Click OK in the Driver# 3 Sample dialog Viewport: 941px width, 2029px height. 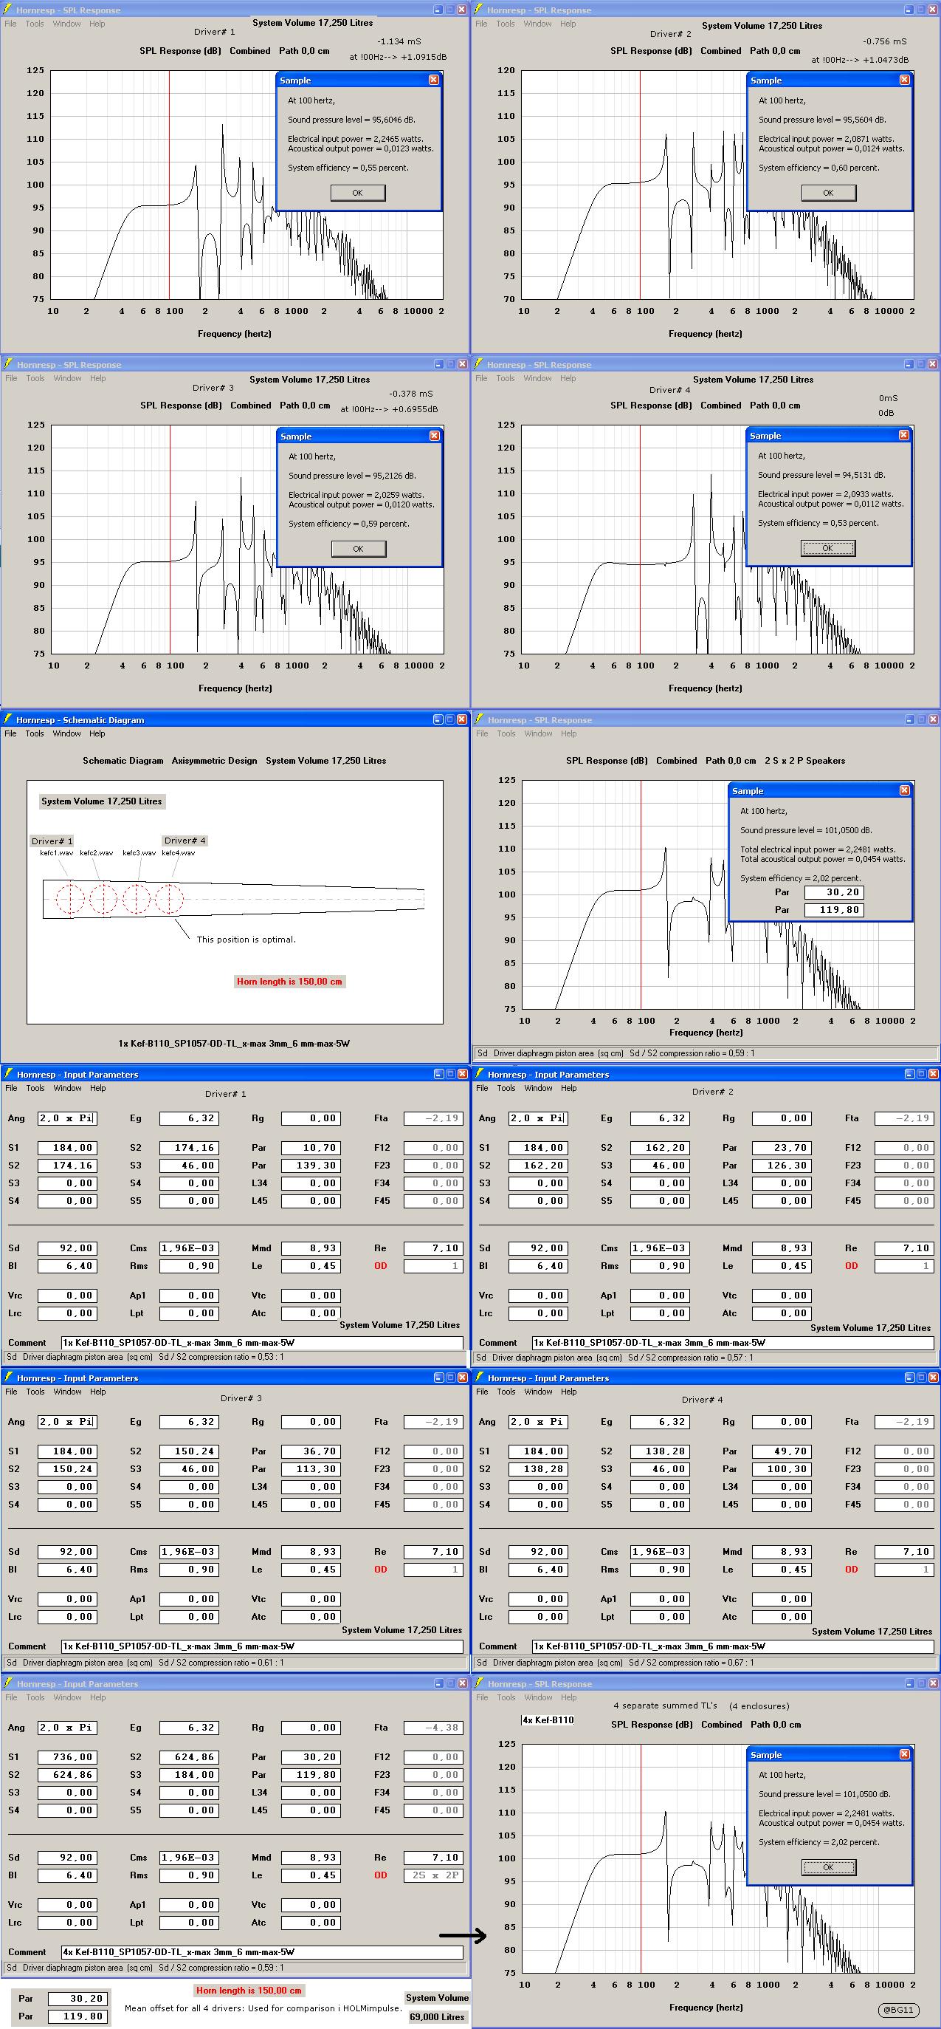(358, 549)
